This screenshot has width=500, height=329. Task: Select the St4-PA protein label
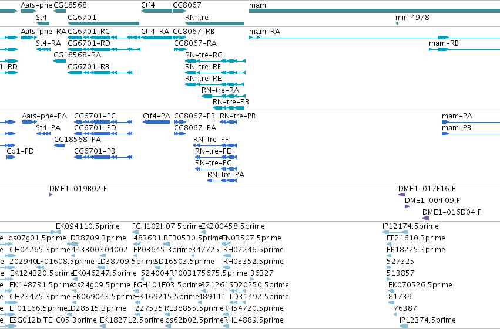(x=48, y=128)
